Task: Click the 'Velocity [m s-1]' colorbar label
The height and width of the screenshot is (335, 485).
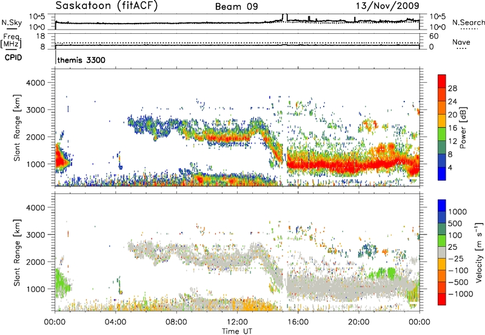Action: point(479,252)
